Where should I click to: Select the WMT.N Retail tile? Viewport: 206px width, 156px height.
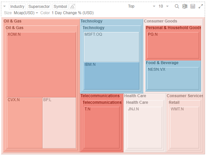(184, 127)
